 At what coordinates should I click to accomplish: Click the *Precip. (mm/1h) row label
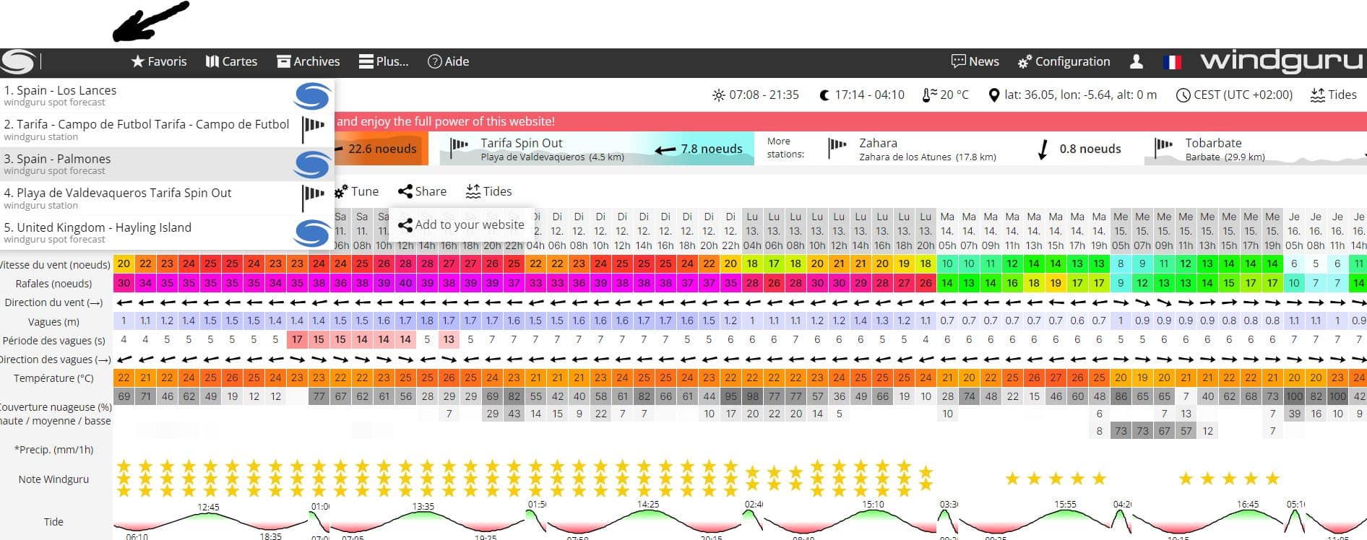coord(53,450)
